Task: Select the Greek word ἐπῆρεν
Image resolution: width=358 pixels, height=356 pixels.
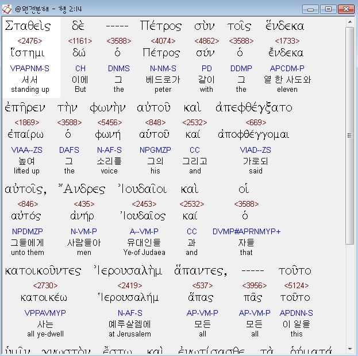Action: pyautogui.click(x=25, y=107)
